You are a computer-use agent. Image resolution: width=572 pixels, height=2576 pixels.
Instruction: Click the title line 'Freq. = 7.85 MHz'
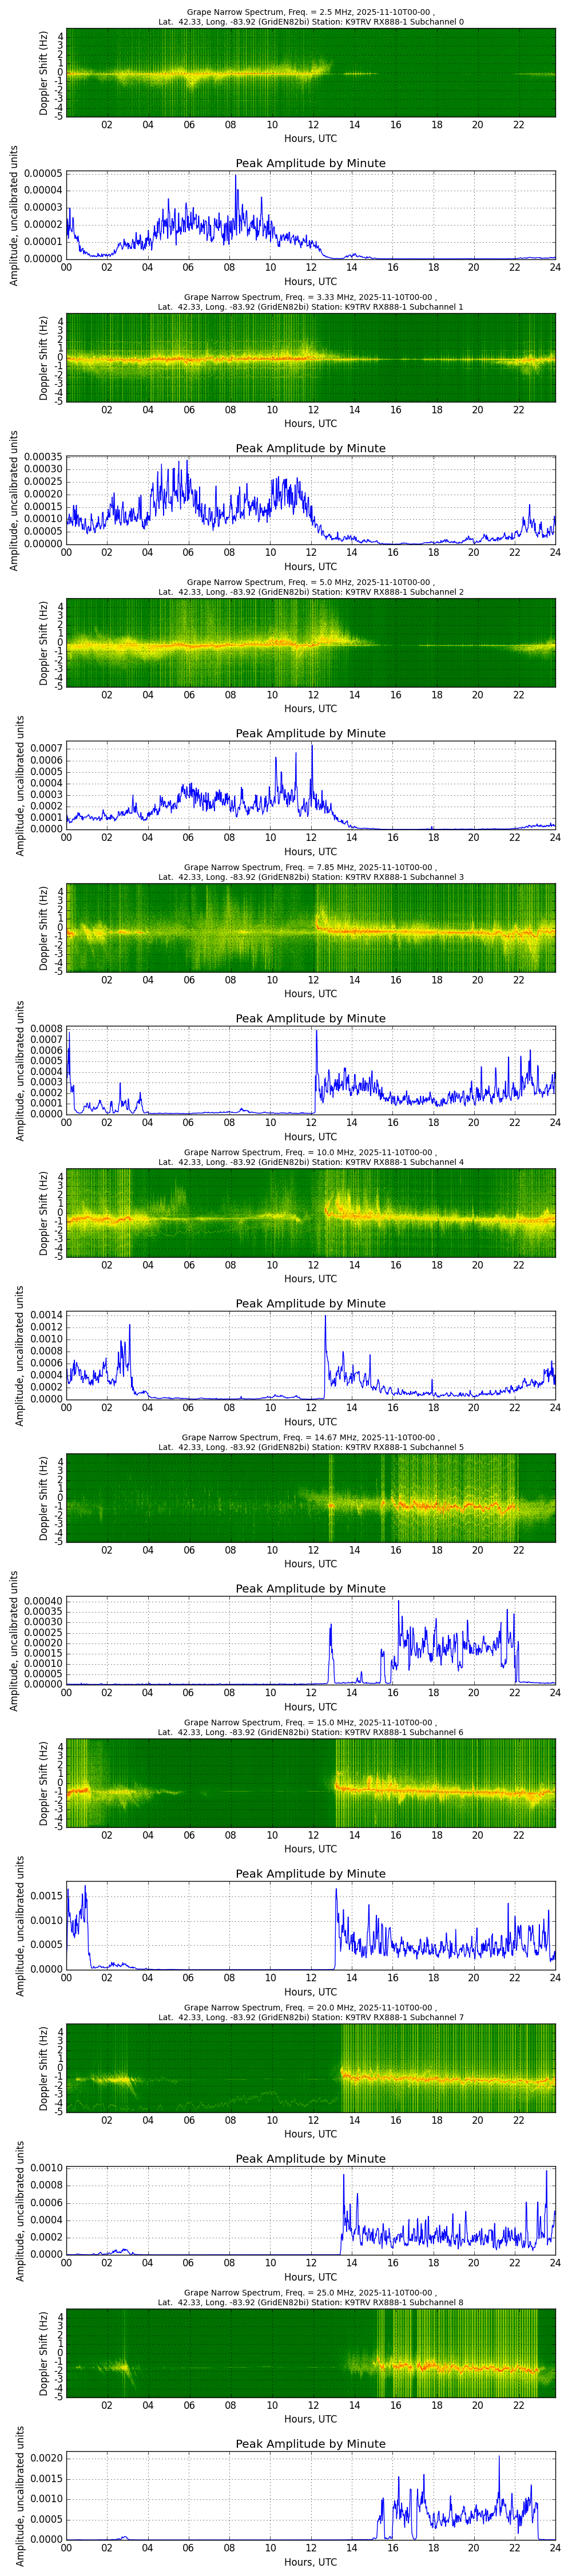tap(311, 867)
